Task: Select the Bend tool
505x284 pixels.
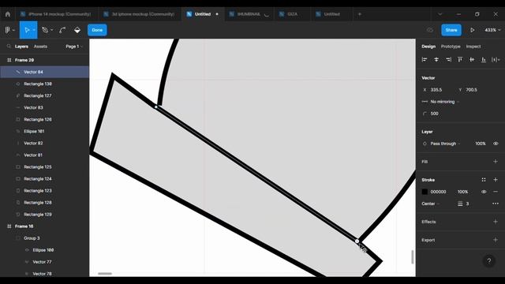Action: 62,30
